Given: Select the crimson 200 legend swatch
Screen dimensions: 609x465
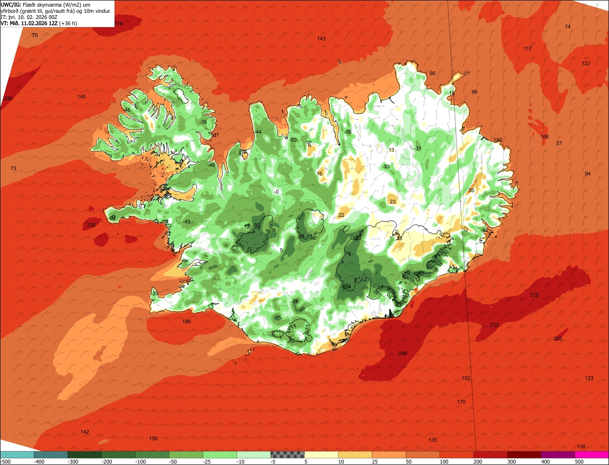Looking at the screenshot, I should (491, 455).
